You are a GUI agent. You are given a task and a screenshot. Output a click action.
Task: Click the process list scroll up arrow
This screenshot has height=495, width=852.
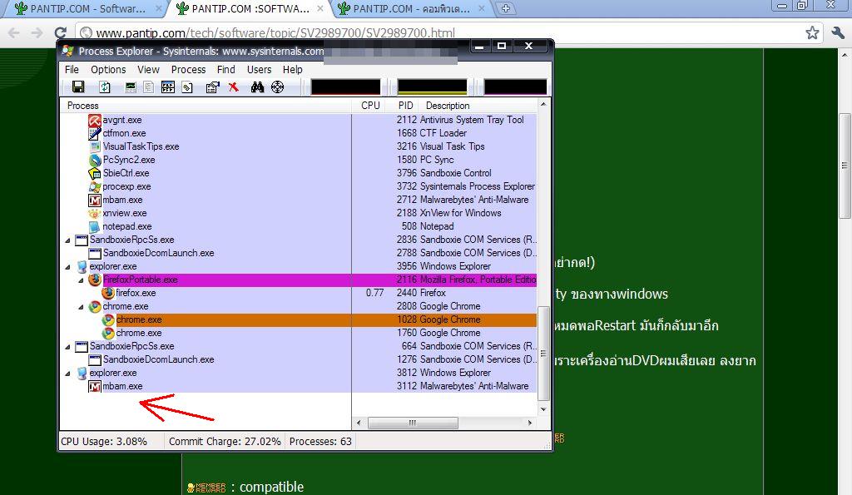click(x=542, y=104)
